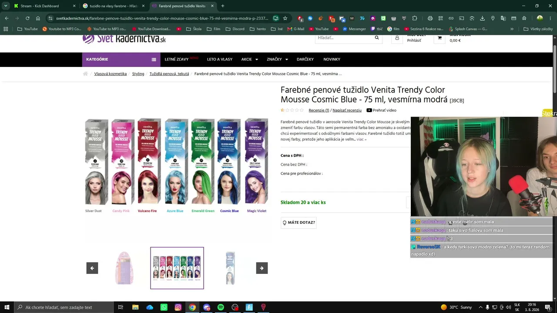Click the breadcrumb home icon
The image size is (557, 313).
tap(85, 74)
